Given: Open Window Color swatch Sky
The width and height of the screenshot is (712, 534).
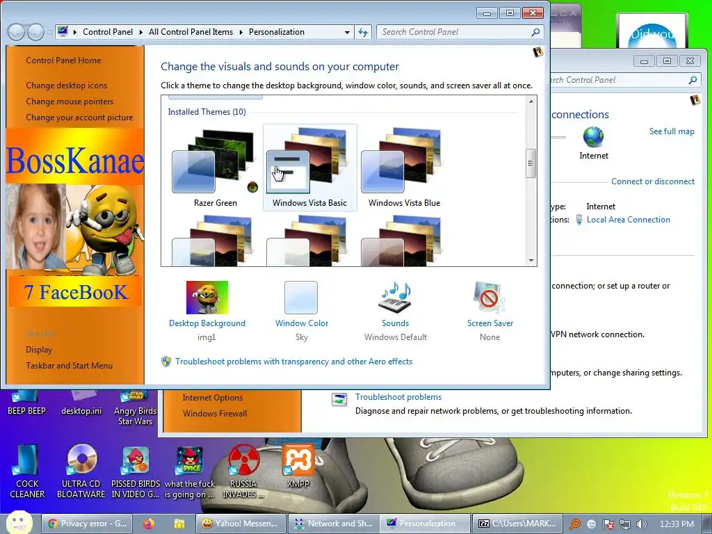Looking at the screenshot, I should (x=301, y=298).
